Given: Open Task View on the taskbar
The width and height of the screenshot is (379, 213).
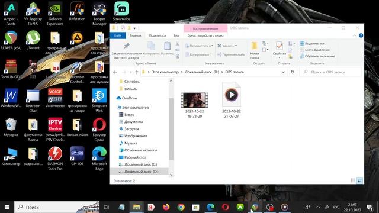Looking at the screenshot, I should tap(107, 207).
